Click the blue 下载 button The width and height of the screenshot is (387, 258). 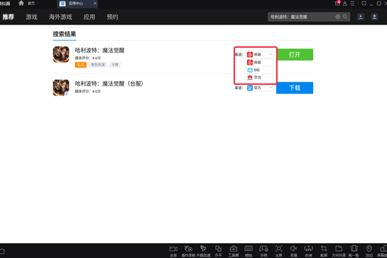(295, 88)
